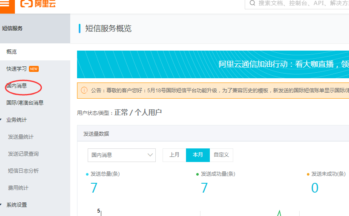349x216 pixels.
Task: Open 短信日志分析 page
Action: pos(23,171)
